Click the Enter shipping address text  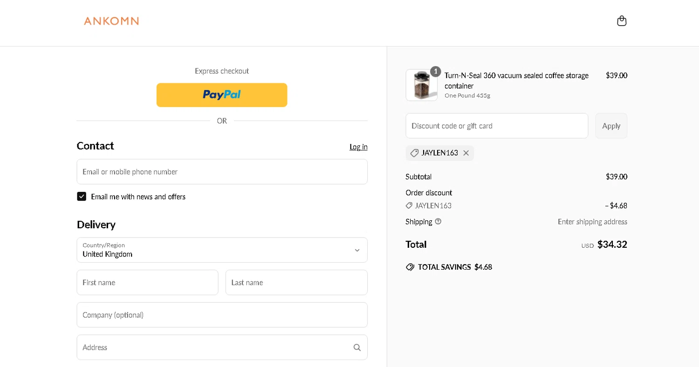point(592,222)
